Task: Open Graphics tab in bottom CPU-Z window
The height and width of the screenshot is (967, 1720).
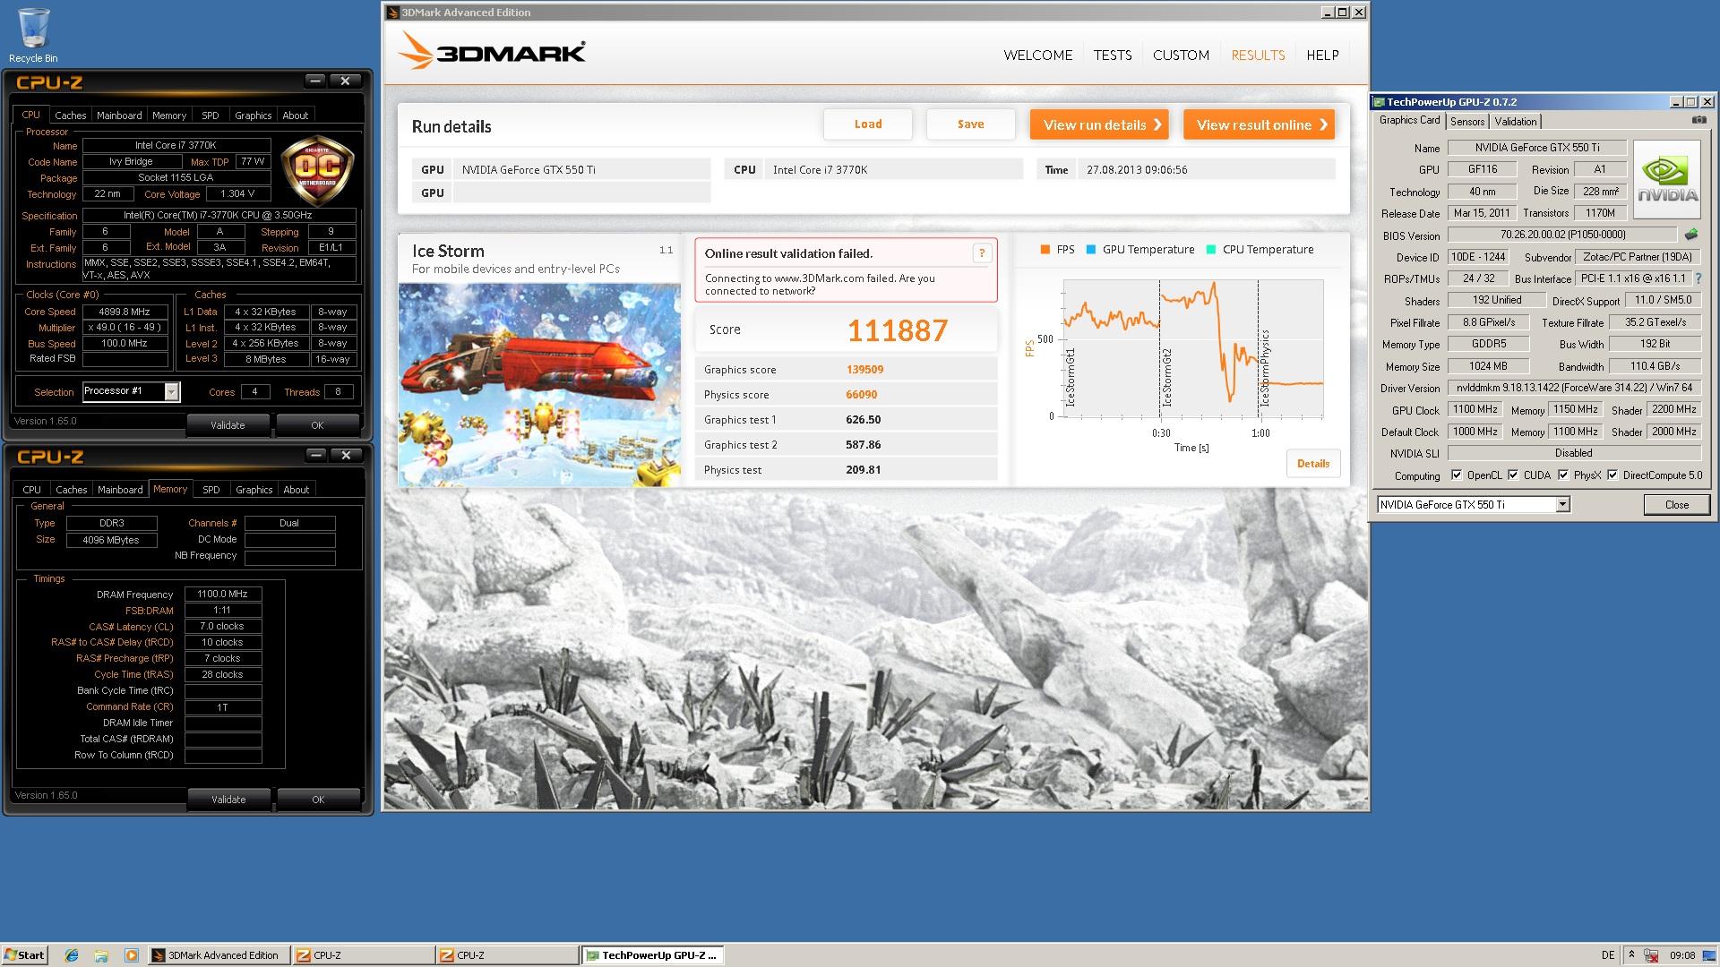Action: click(254, 490)
